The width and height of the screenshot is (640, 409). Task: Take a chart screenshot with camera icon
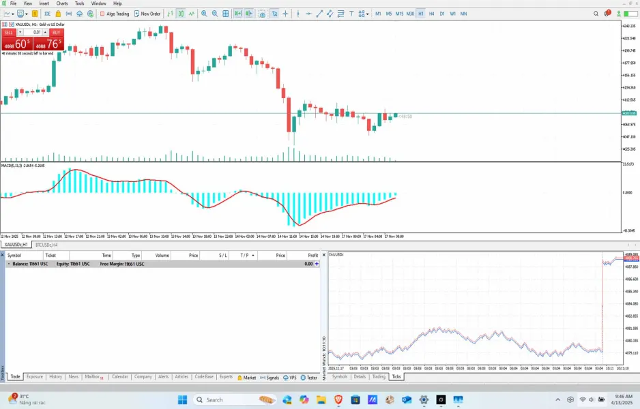[262, 14]
